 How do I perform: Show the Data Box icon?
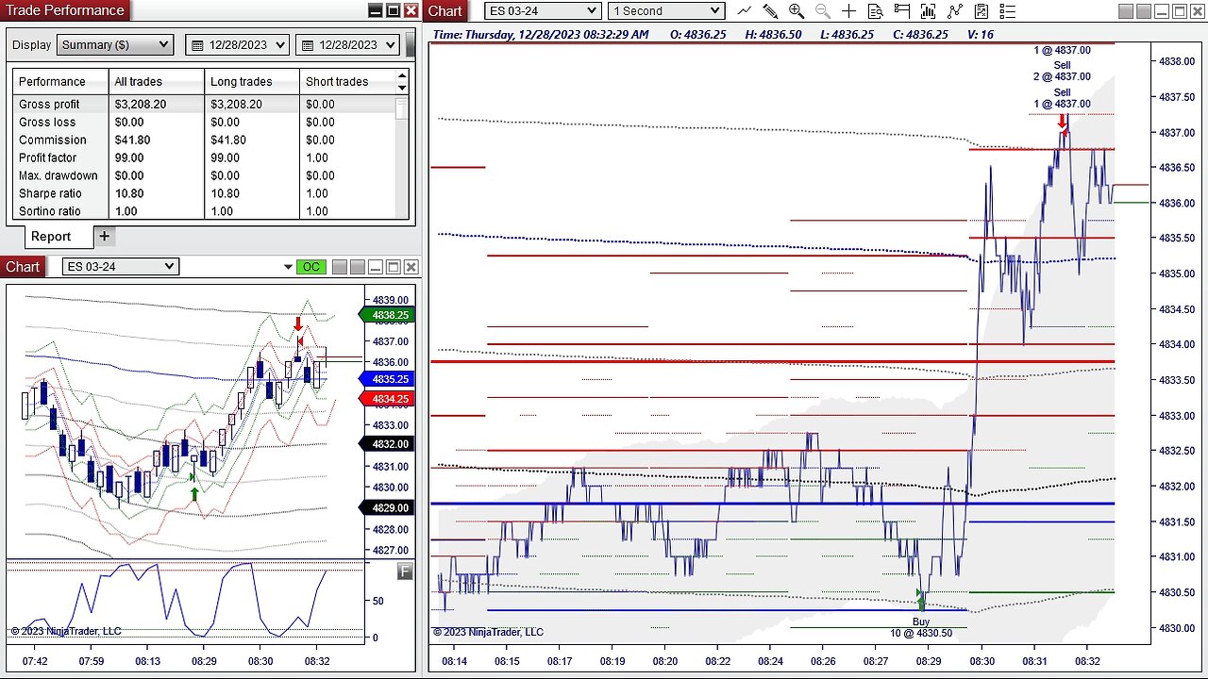click(x=876, y=11)
